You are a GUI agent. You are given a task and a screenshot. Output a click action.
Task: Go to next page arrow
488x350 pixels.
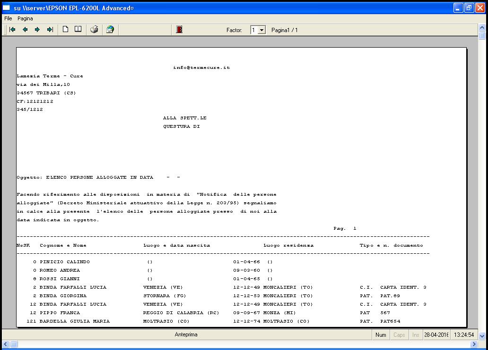point(37,30)
